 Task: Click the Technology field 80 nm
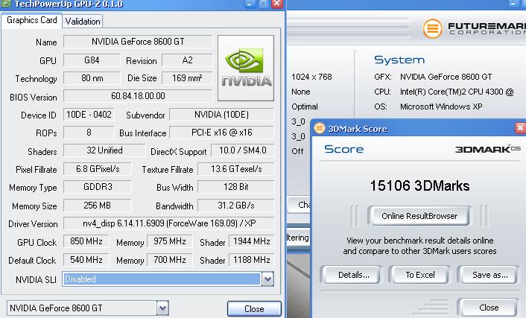tap(92, 78)
